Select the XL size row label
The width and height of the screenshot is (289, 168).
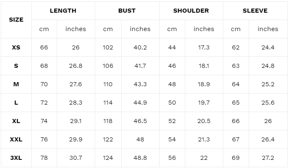16,121
